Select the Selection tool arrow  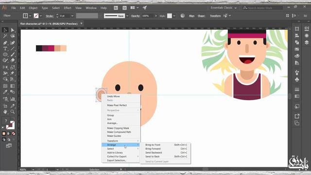coord(5,30)
